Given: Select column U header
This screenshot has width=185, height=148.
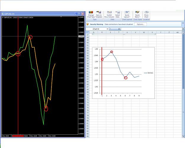Looking at the screenshot, I should tap(127, 32).
